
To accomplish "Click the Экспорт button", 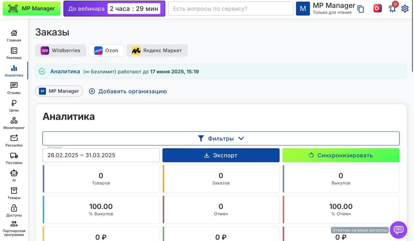I will 221,155.
